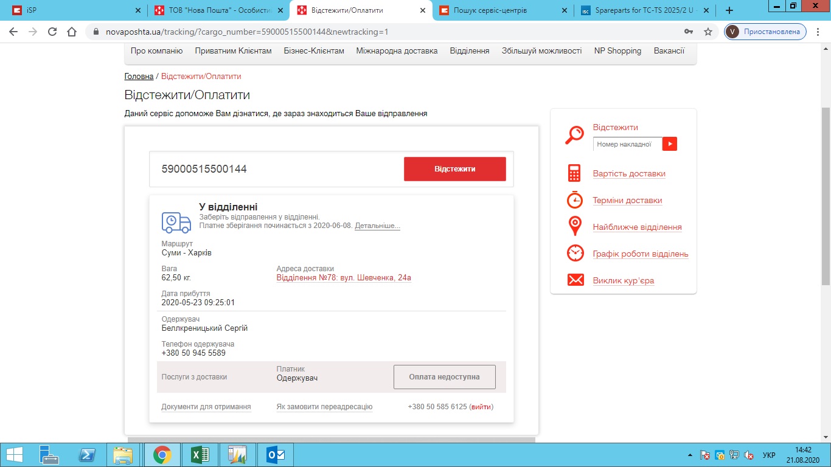Click the map pin nearest branch icon
This screenshot has height=467, width=831.
575,226
